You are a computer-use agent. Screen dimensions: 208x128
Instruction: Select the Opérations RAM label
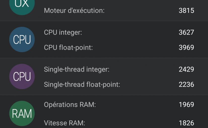[70, 105]
